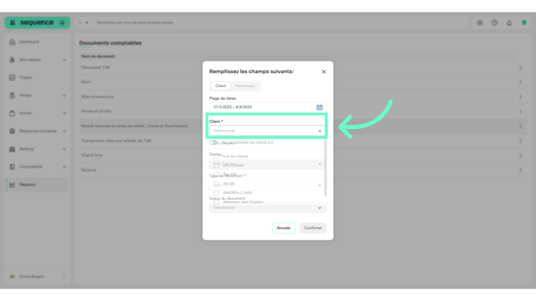Click the client list scrollbar in dialog
This screenshot has height=301, width=536.
pyautogui.click(x=325, y=167)
